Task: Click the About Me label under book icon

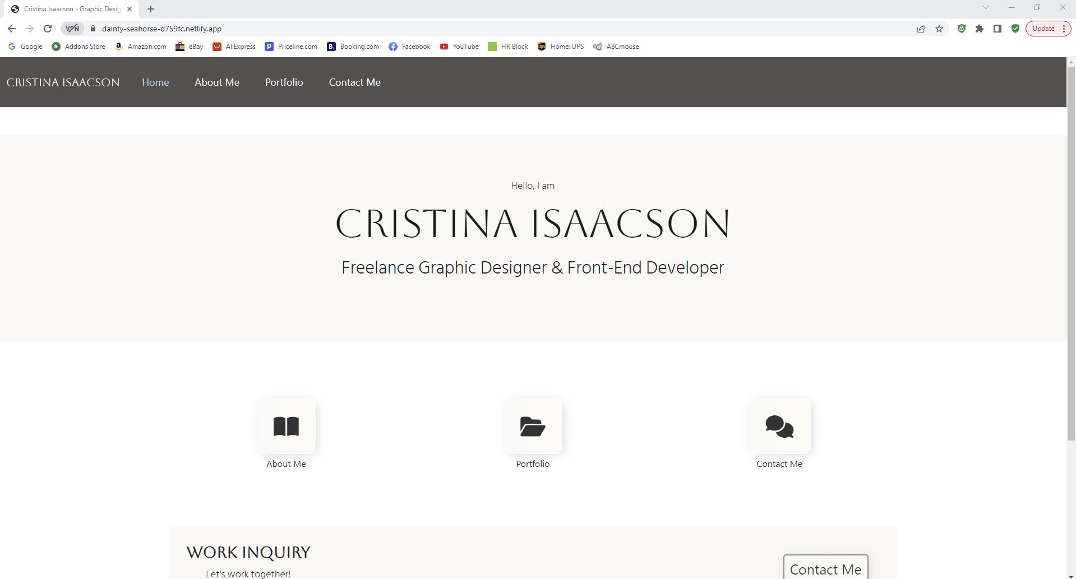Action: pyautogui.click(x=286, y=464)
